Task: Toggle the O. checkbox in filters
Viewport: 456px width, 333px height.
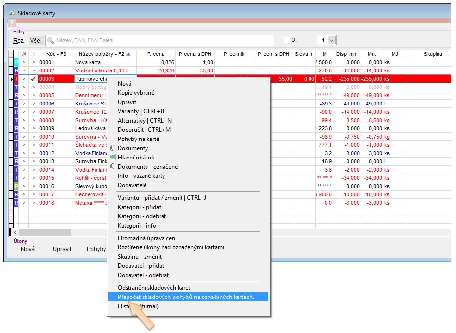Action: (x=287, y=40)
